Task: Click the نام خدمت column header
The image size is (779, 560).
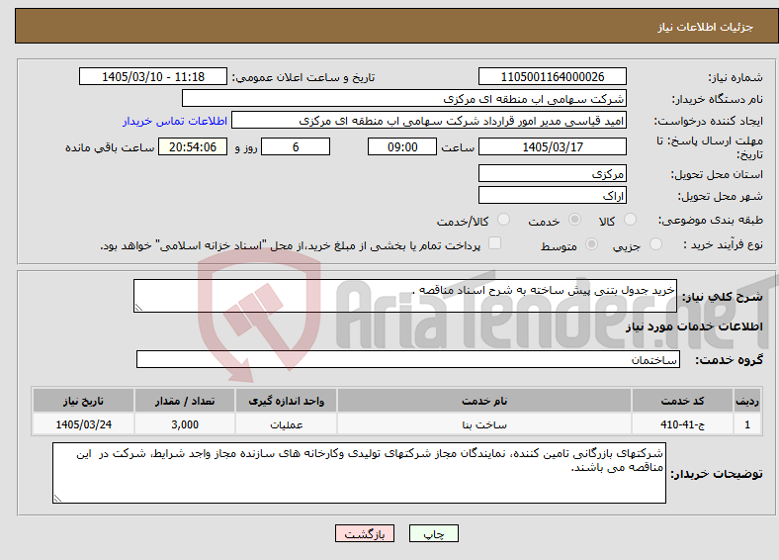Action: point(484,401)
